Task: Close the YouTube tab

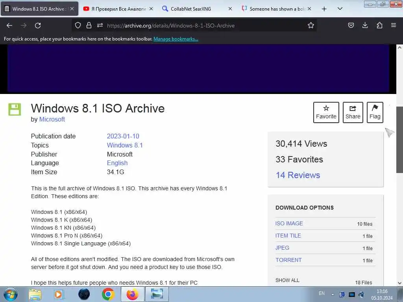Action: [151, 9]
